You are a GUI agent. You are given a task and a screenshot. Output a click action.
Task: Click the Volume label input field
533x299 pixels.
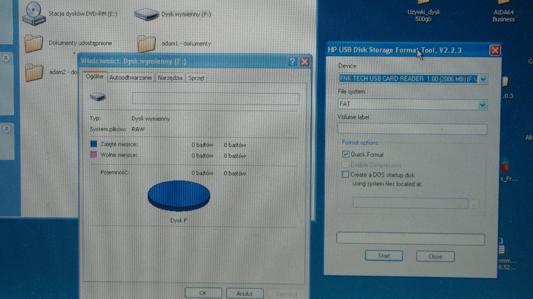pos(412,129)
